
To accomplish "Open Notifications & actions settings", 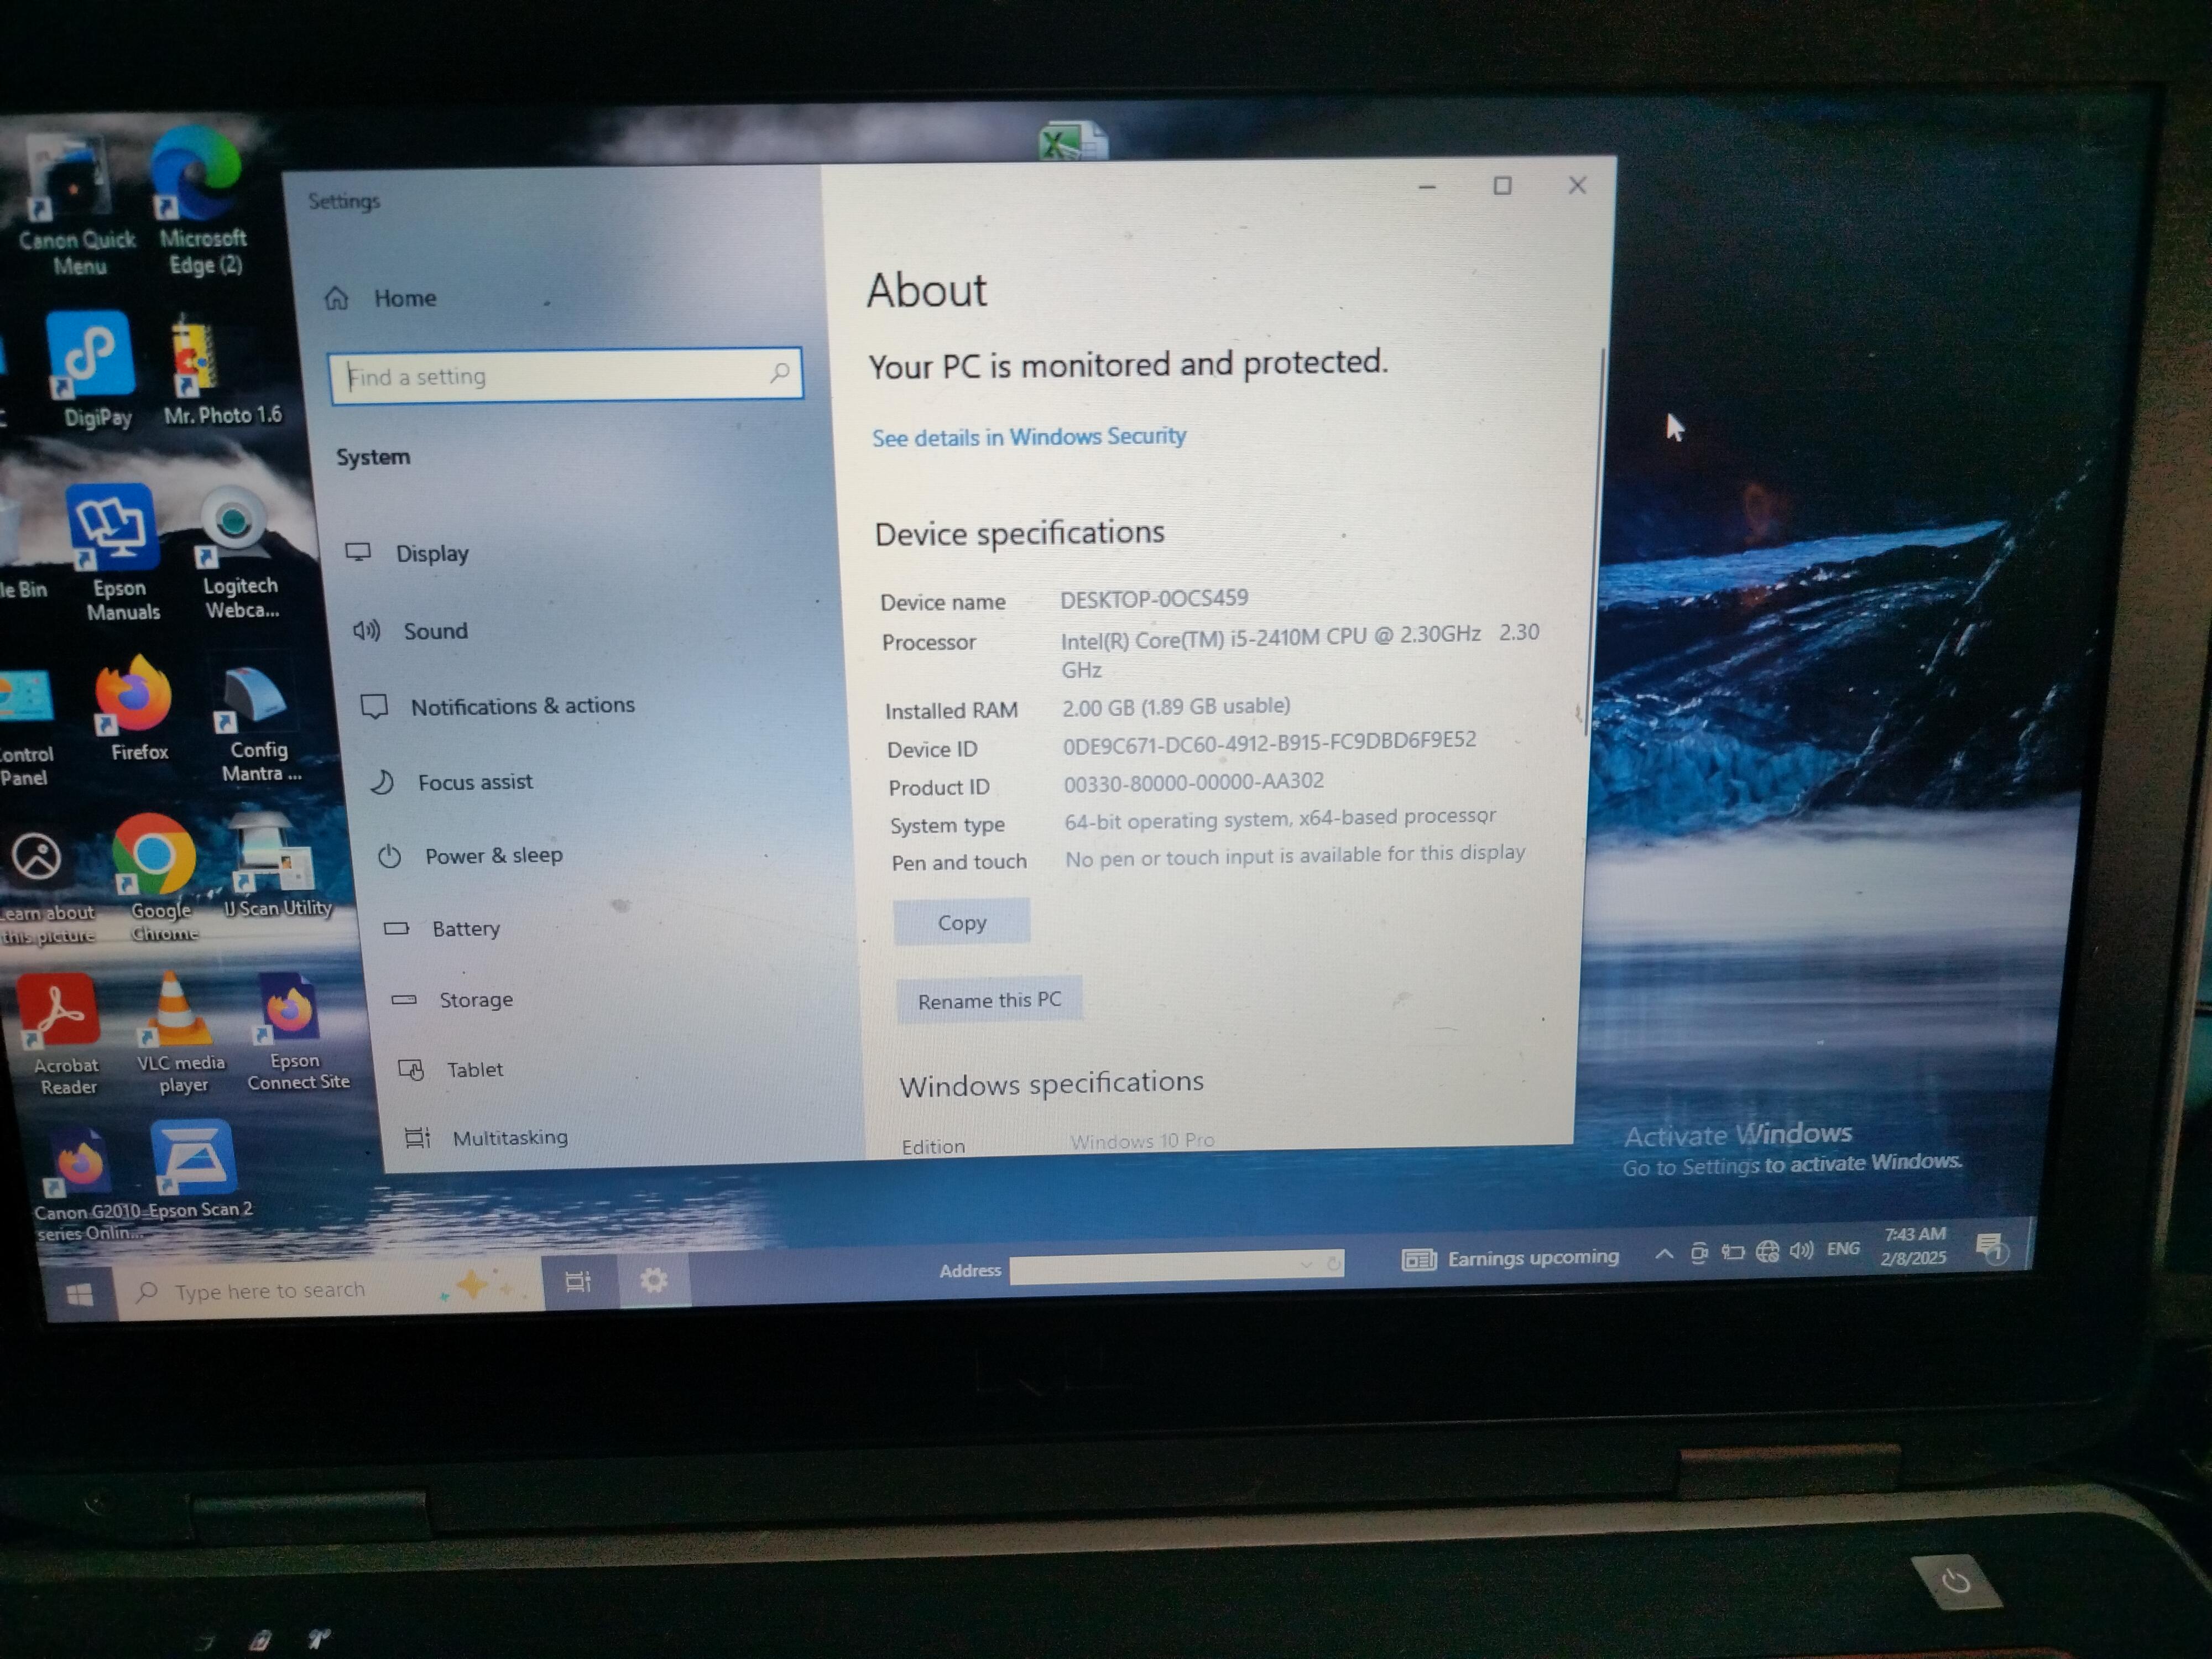I will [497, 706].
